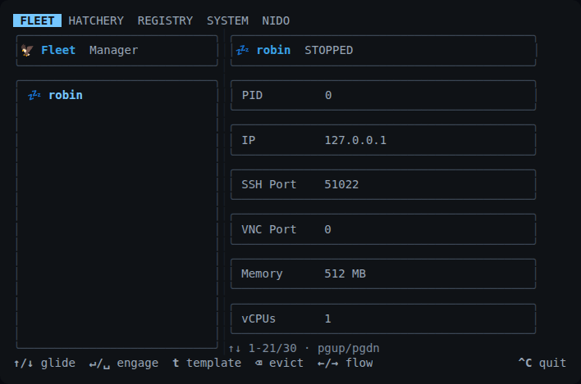Select the vCPUs field showing 1
Image resolution: width=581 pixels, height=384 pixels.
coord(383,318)
